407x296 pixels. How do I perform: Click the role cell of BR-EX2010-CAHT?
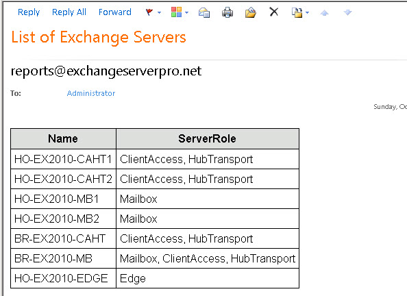pyautogui.click(x=208, y=238)
